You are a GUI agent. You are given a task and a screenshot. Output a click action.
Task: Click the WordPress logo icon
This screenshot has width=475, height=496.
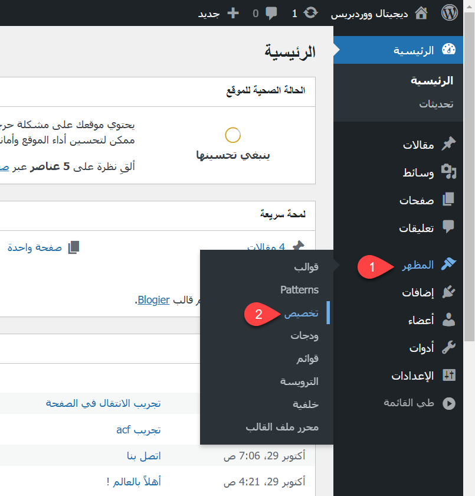[x=450, y=13]
